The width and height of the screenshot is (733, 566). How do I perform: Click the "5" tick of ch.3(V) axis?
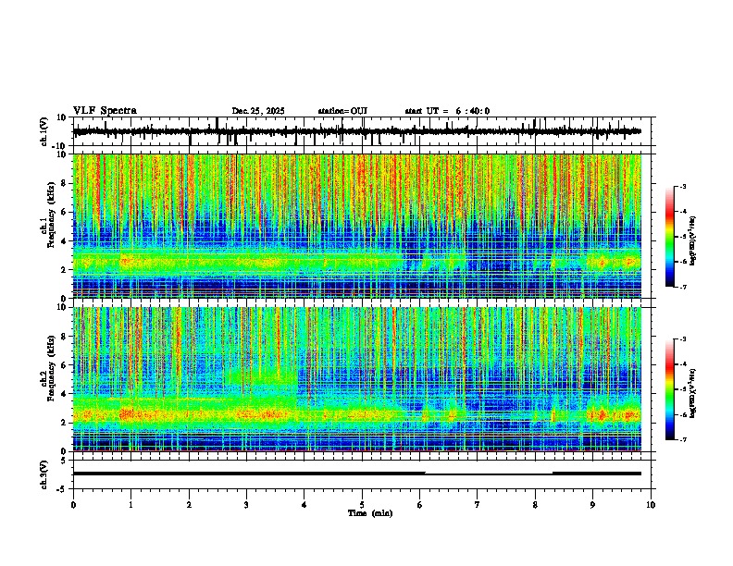point(64,461)
